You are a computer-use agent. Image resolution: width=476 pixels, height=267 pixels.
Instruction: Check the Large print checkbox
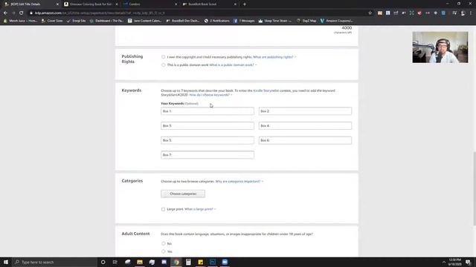click(x=164, y=209)
